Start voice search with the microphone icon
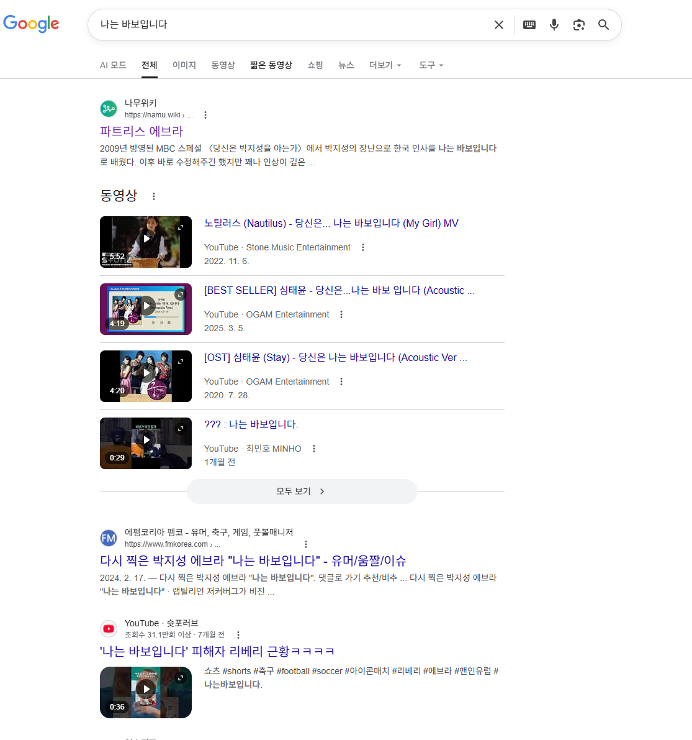The width and height of the screenshot is (692, 740). [554, 25]
